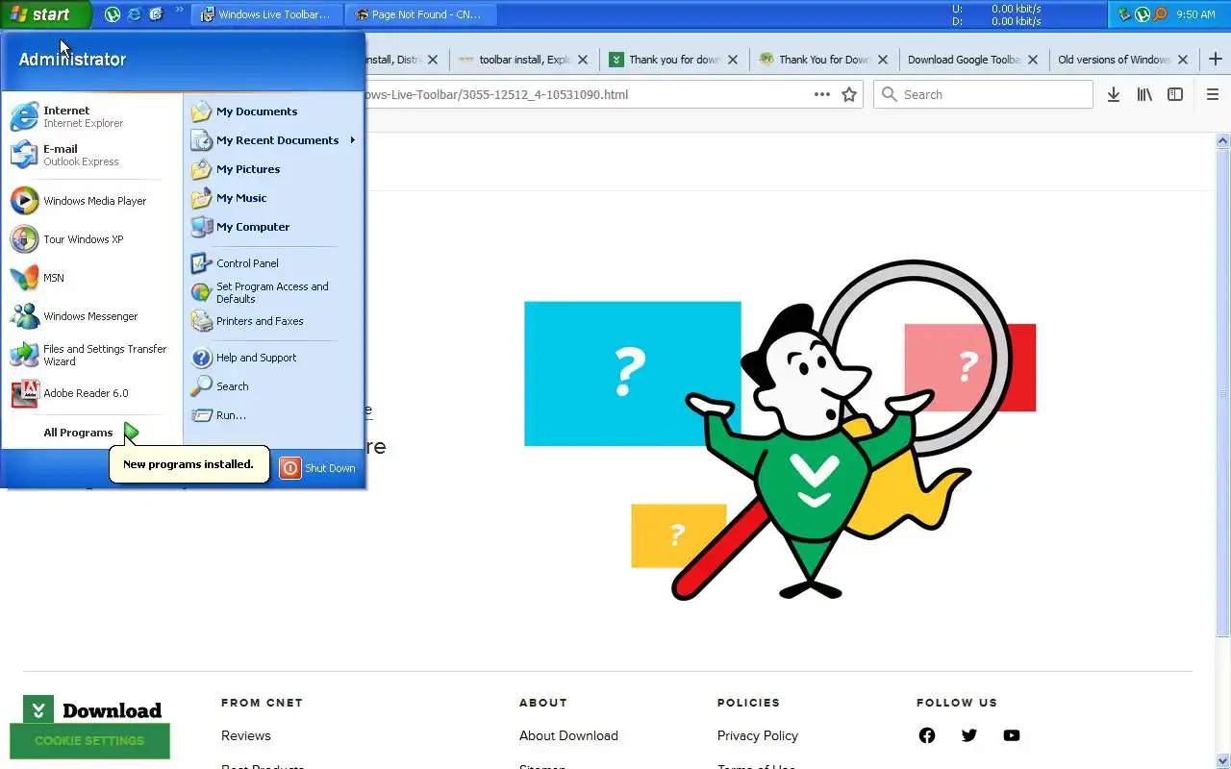Open Printers and Faxes
Viewport: 1231px width, 769px height.
273,321
